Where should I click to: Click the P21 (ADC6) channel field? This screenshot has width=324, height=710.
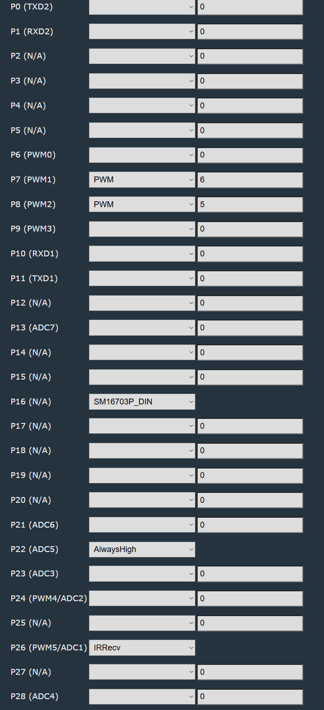[250, 525]
